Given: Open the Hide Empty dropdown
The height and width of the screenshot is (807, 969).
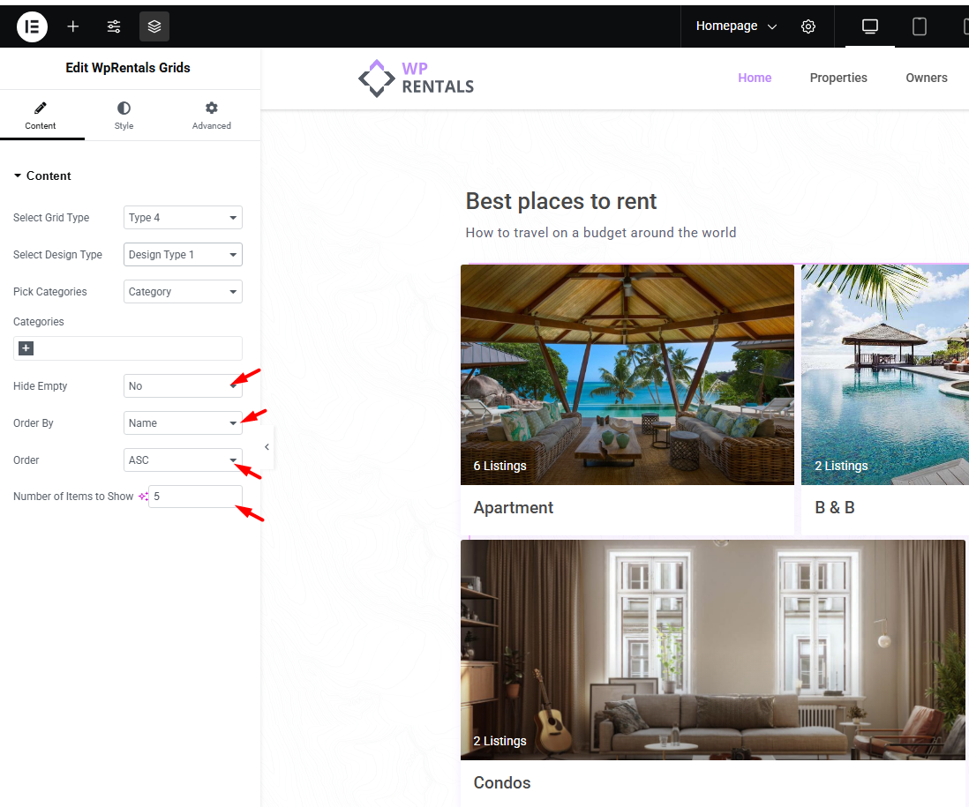Looking at the screenshot, I should (183, 386).
